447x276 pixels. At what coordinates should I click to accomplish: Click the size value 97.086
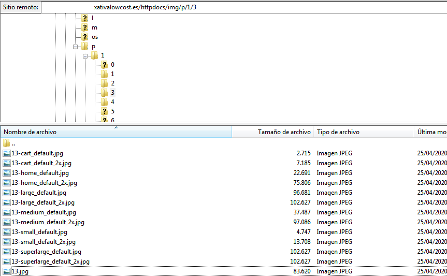[x=302, y=222]
